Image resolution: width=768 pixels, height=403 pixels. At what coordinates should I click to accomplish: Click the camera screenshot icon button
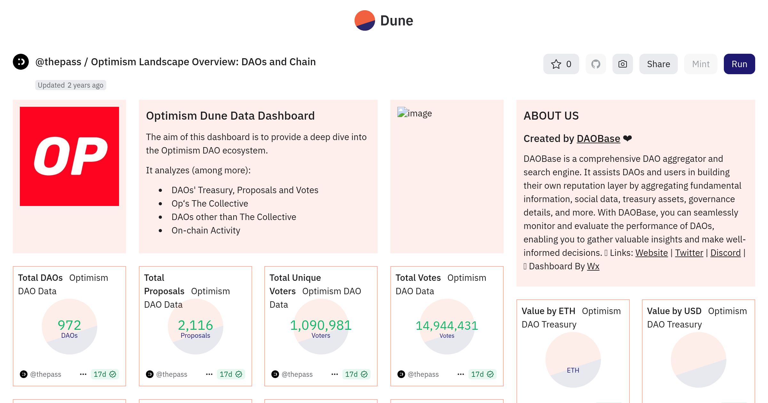click(x=623, y=64)
